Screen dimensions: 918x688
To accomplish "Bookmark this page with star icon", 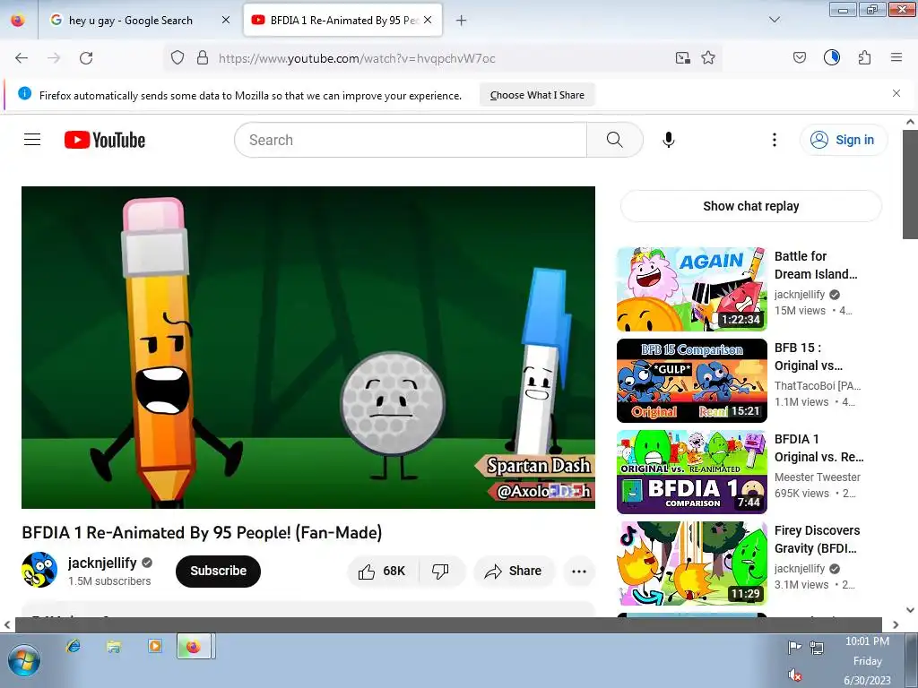I will (708, 58).
